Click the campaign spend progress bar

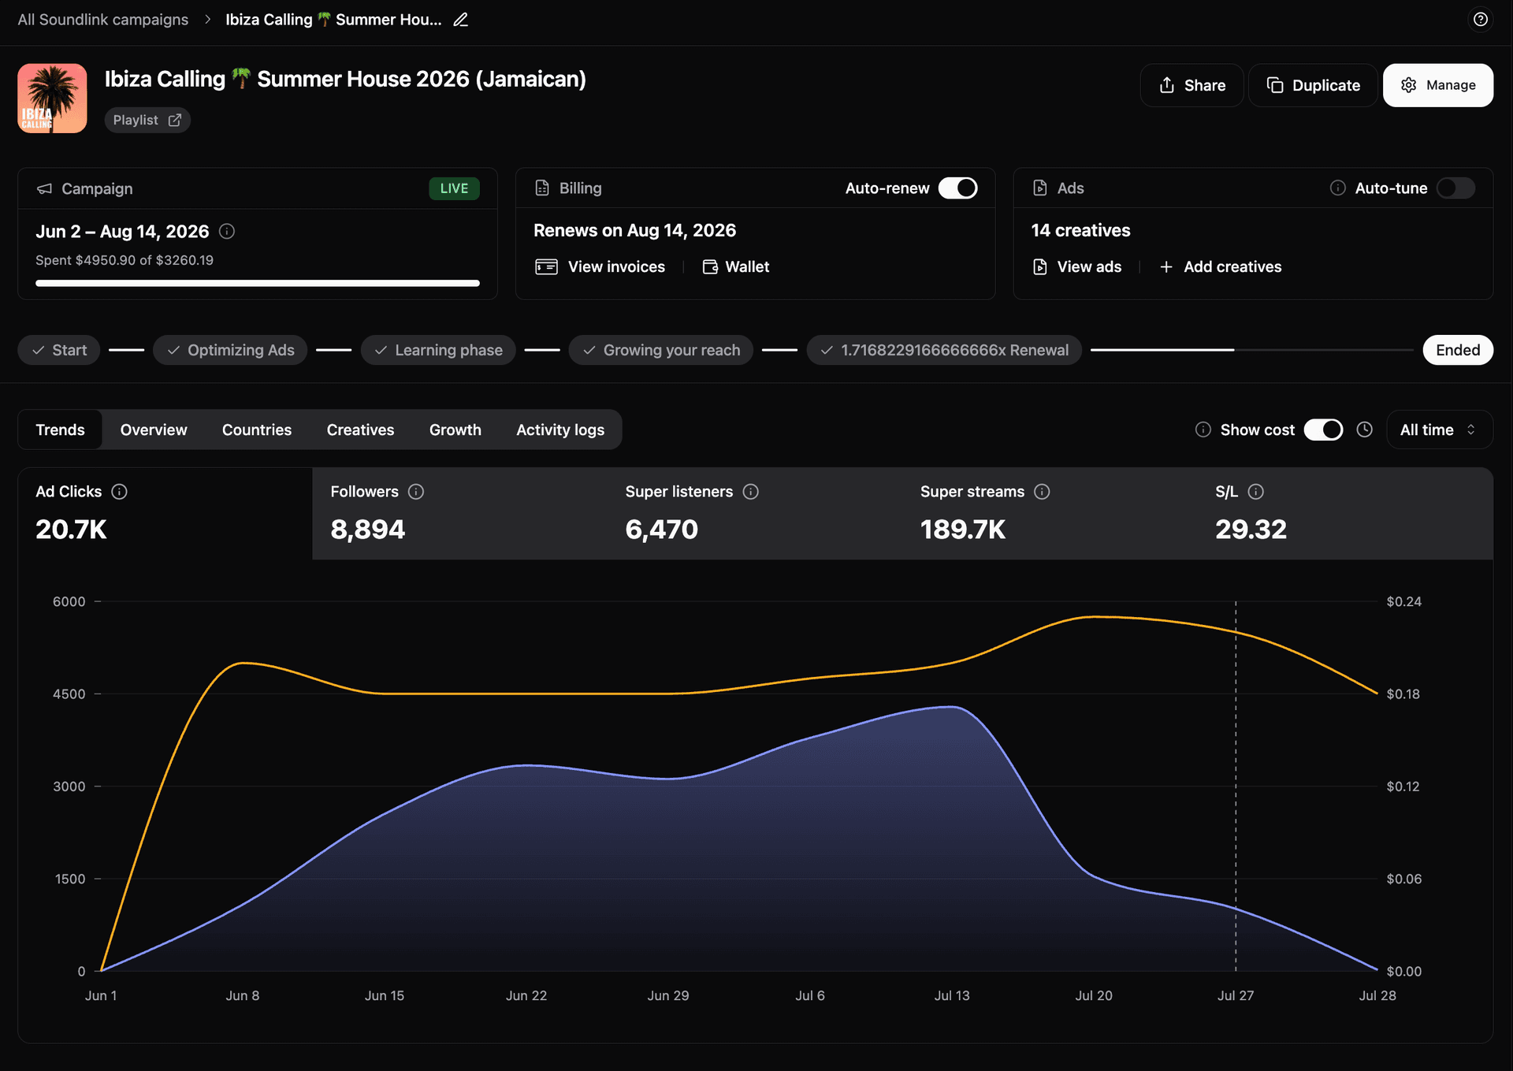pyautogui.click(x=258, y=283)
